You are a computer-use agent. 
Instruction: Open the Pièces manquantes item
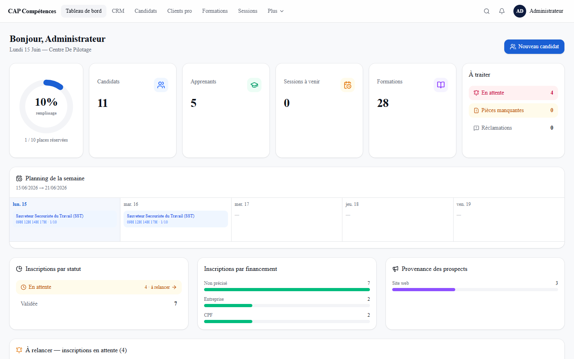pyautogui.click(x=513, y=110)
